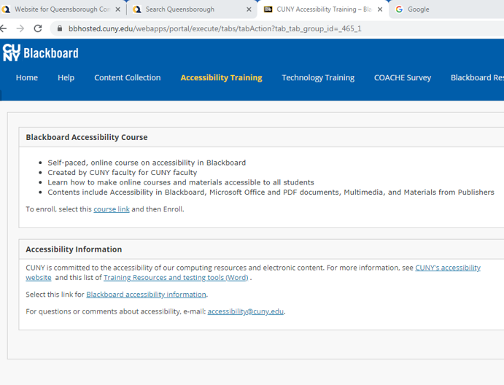
Task: Switch to the Search Queensborough tab
Action: pos(191,9)
